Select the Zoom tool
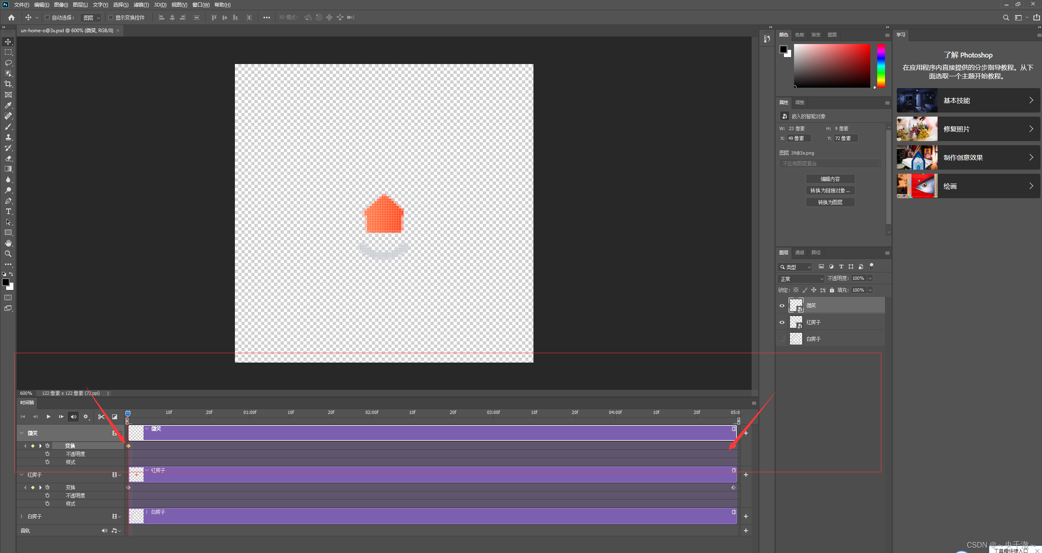1042x553 pixels. coord(8,254)
